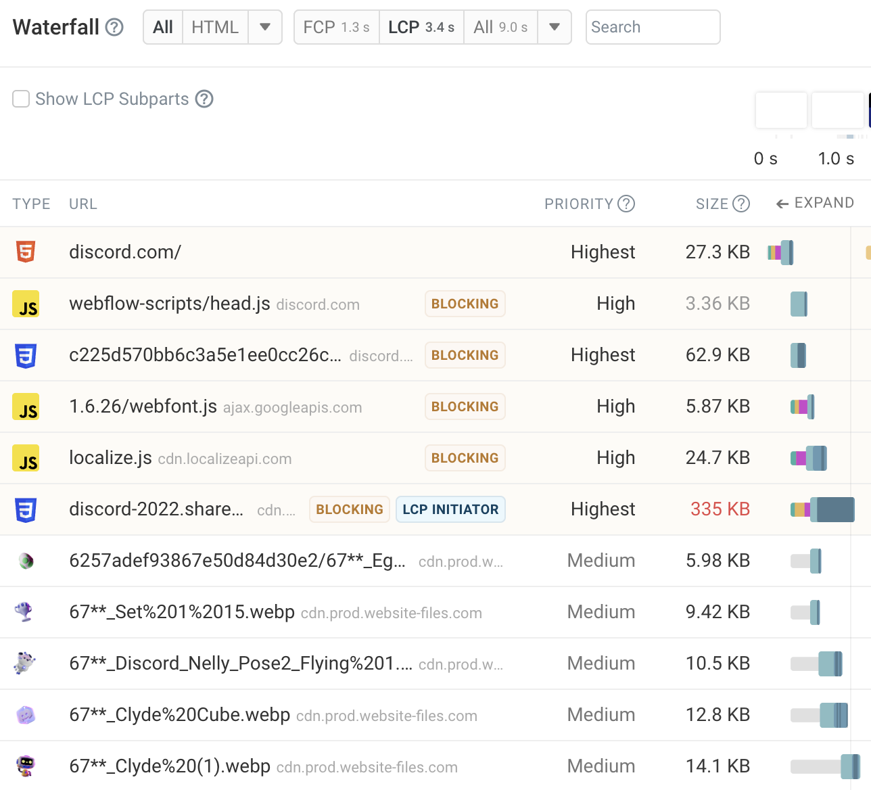Click the PRIORITY column header
This screenshot has height=790, width=871.
(579, 204)
